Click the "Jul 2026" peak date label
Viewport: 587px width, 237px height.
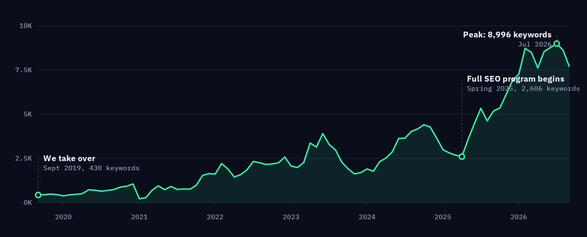pos(535,44)
